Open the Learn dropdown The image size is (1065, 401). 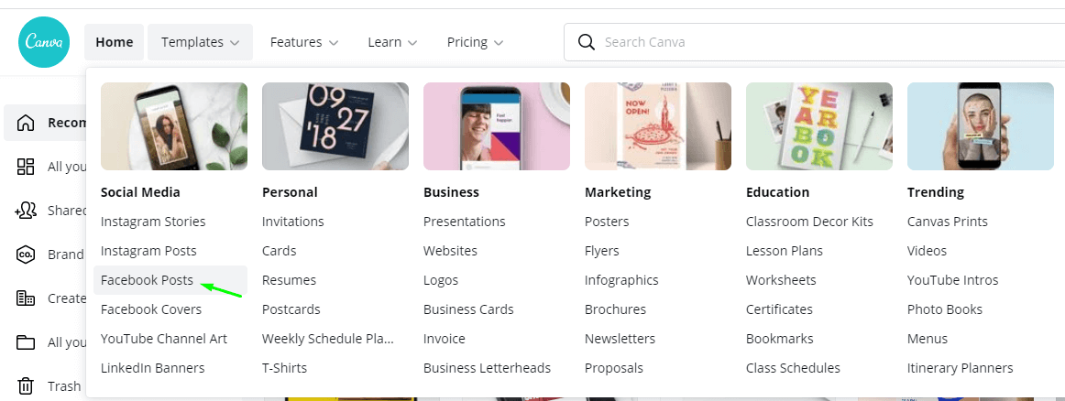point(392,42)
